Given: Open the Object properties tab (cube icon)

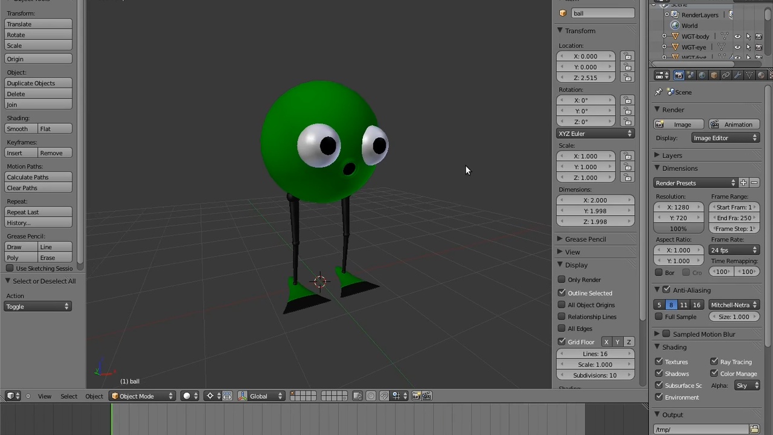Looking at the screenshot, I should tap(714, 76).
